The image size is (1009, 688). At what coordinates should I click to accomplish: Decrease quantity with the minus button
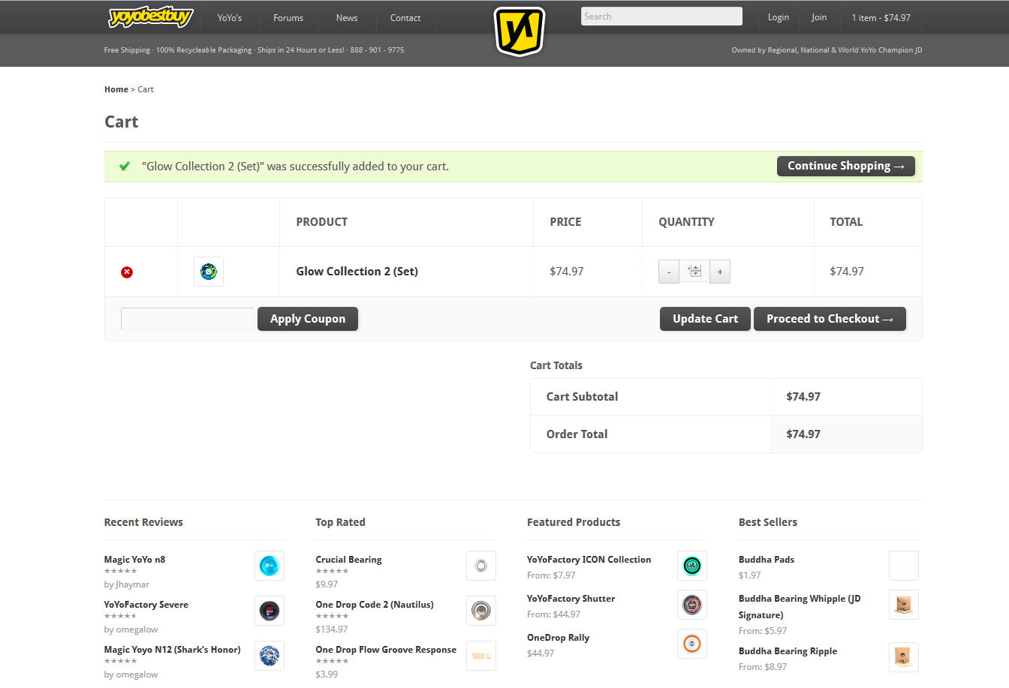tap(669, 272)
